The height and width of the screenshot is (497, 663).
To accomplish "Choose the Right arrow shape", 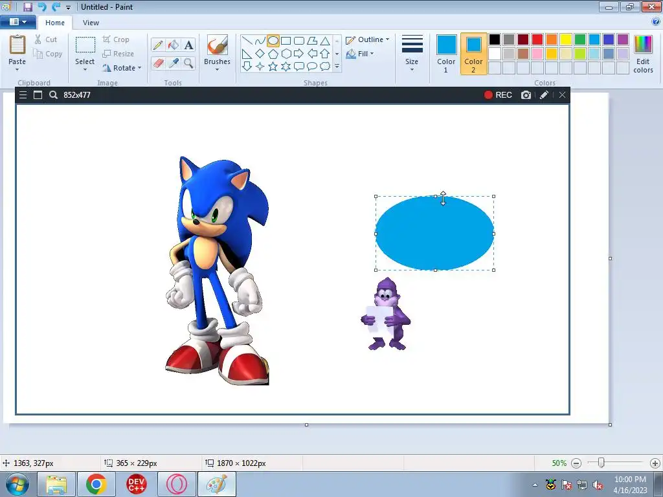I will (299, 54).
